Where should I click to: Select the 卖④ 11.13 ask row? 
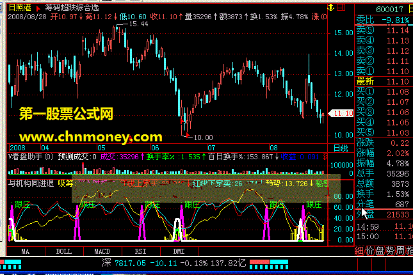click(x=384, y=40)
